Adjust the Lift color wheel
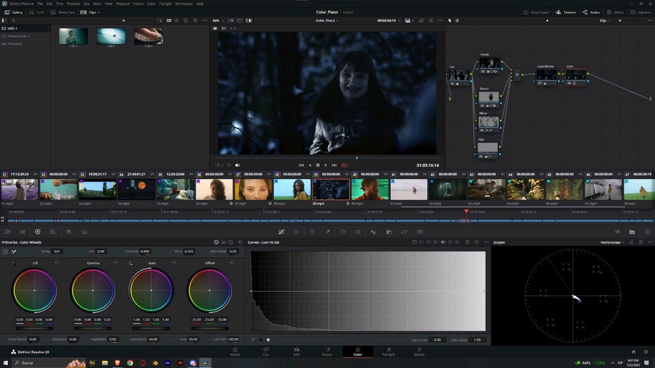655x368 pixels. 34,290
